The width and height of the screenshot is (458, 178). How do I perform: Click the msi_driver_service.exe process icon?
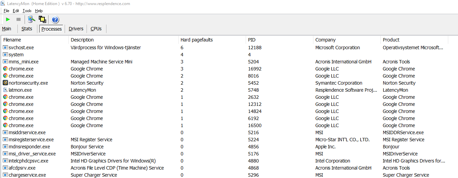[x=5, y=154]
